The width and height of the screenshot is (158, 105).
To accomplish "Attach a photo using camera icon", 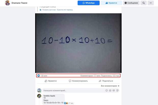I will point(110,91).
